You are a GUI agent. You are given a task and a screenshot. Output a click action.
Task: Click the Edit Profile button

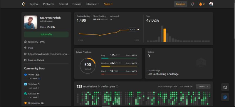click(x=46, y=34)
